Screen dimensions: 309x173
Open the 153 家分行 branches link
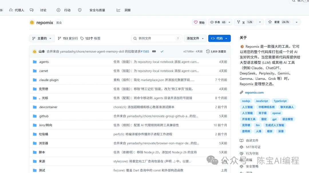pyautogui.click(x=68, y=38)
